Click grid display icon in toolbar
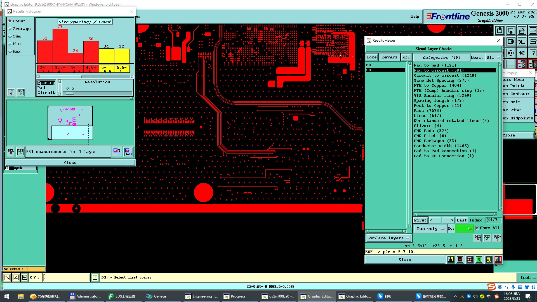 click(511, 64)
